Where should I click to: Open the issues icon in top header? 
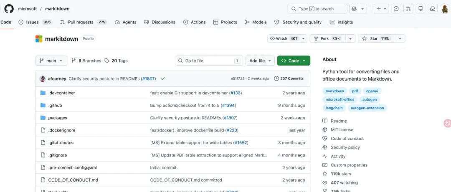[396, 9]
